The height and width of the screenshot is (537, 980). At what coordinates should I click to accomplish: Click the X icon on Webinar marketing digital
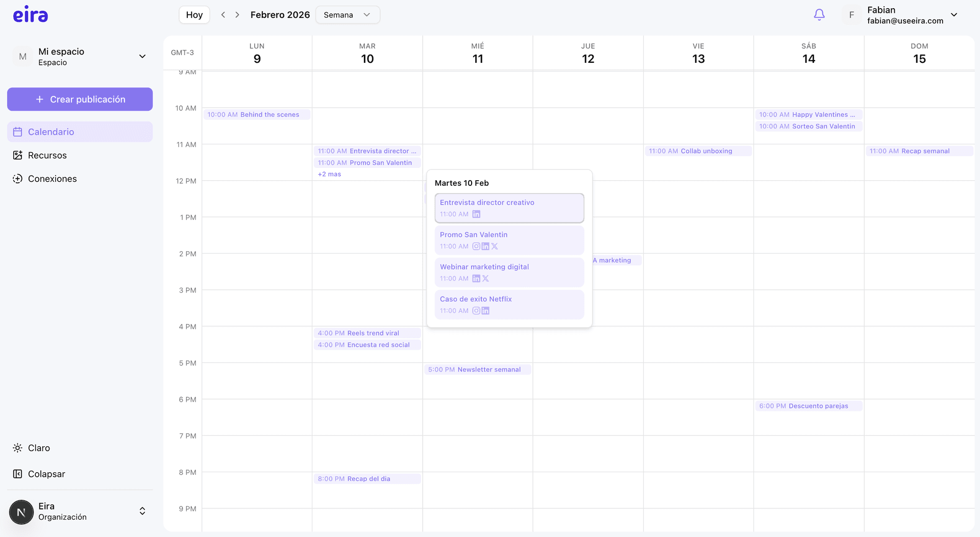485,279
